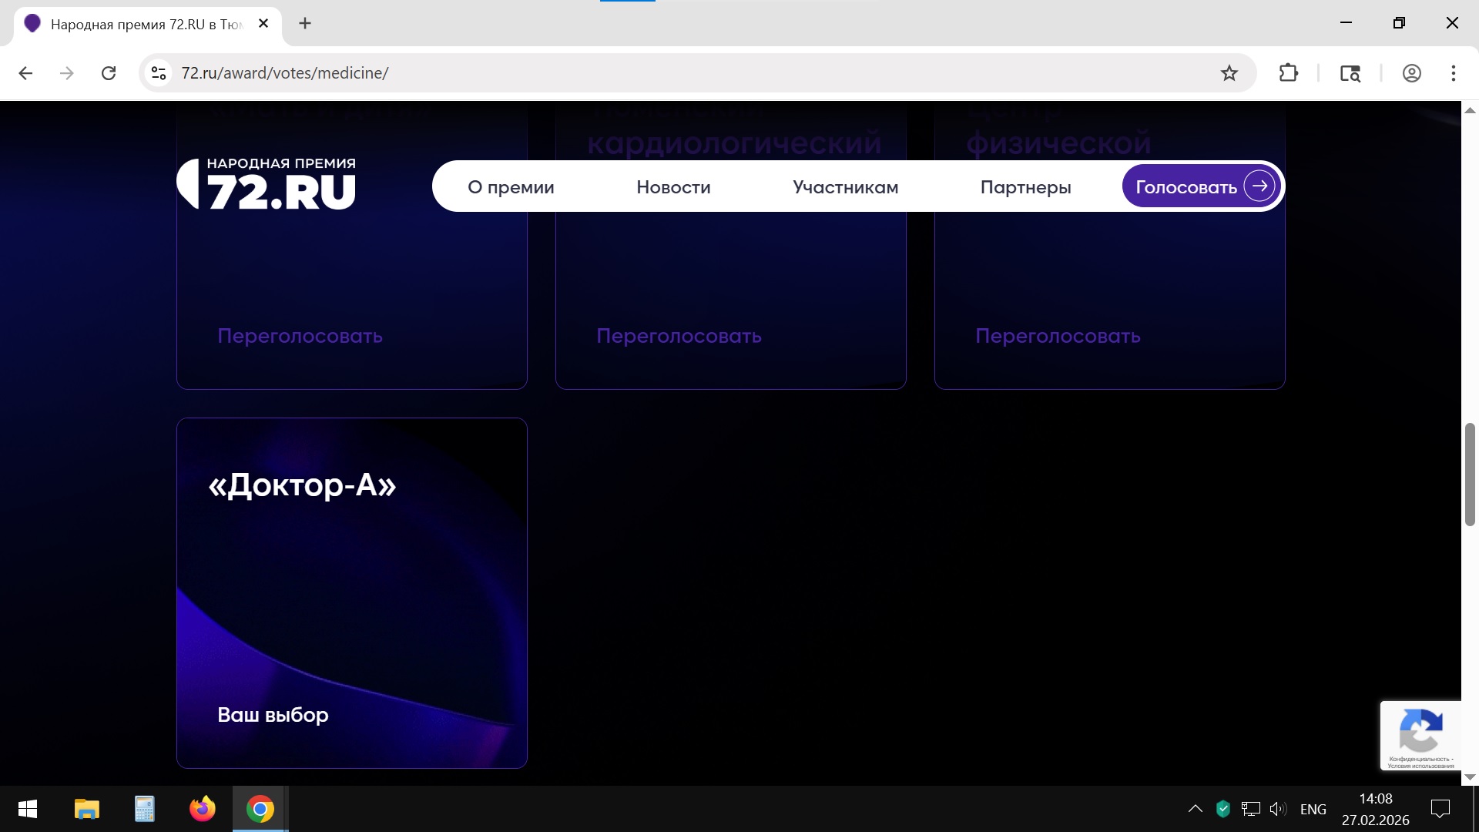The height and width of the screenshot is (832, 1479).
Task: Click Переголосовать on the кардиологический card
Action: 679,336
